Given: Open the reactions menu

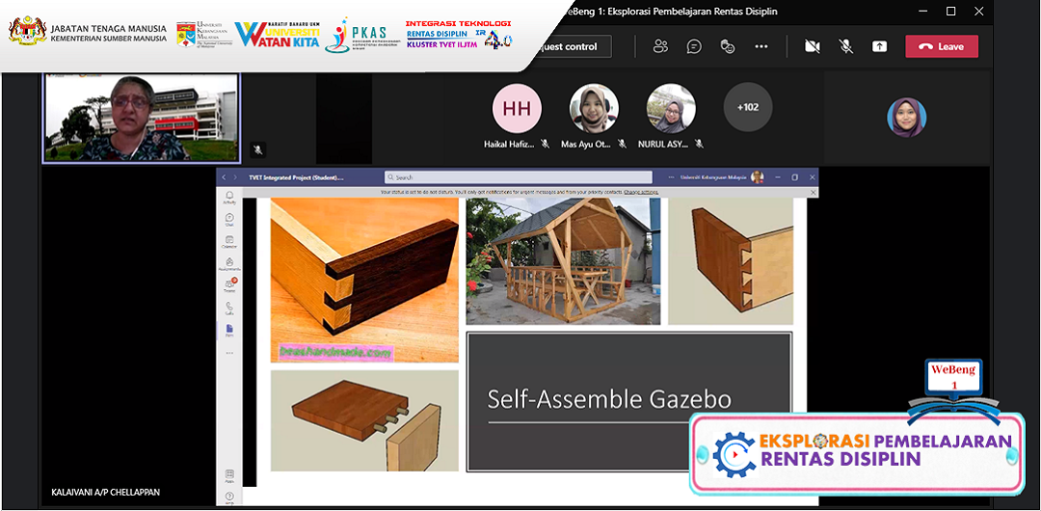Looking at the screenshot, I should [x=728, y=46].
